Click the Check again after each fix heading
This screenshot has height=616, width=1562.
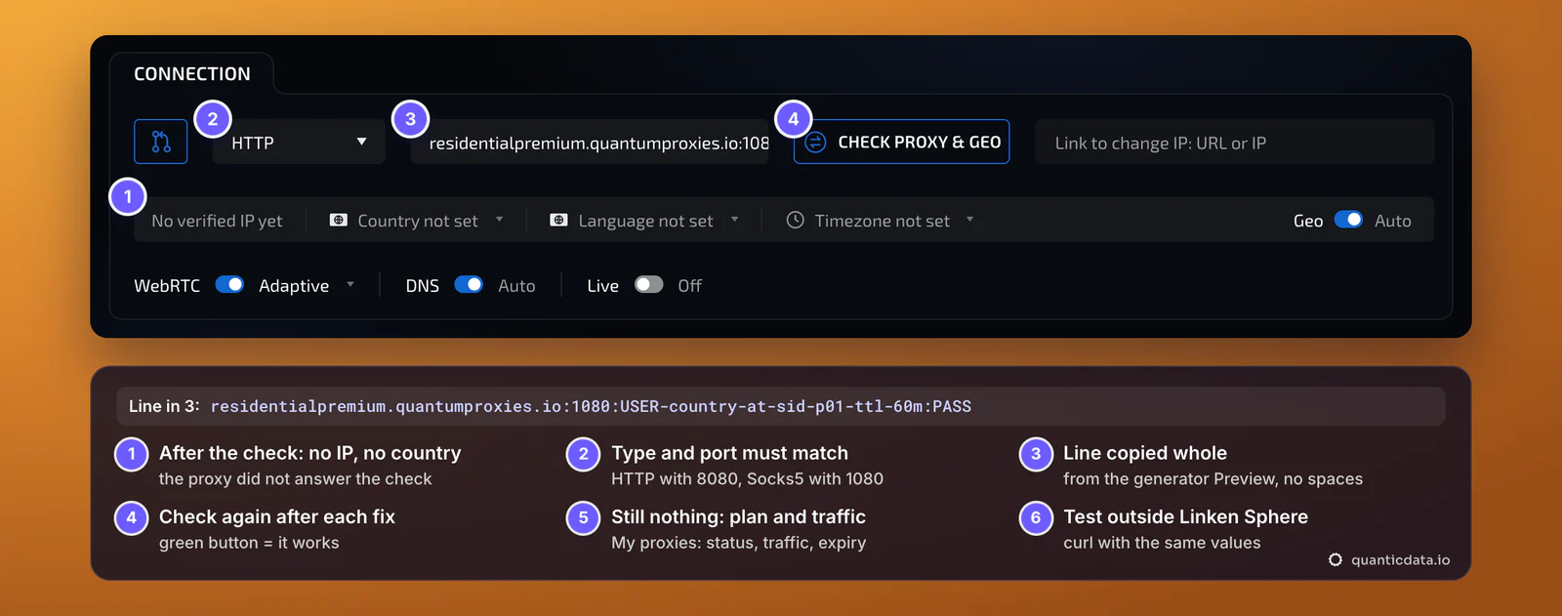277,516
